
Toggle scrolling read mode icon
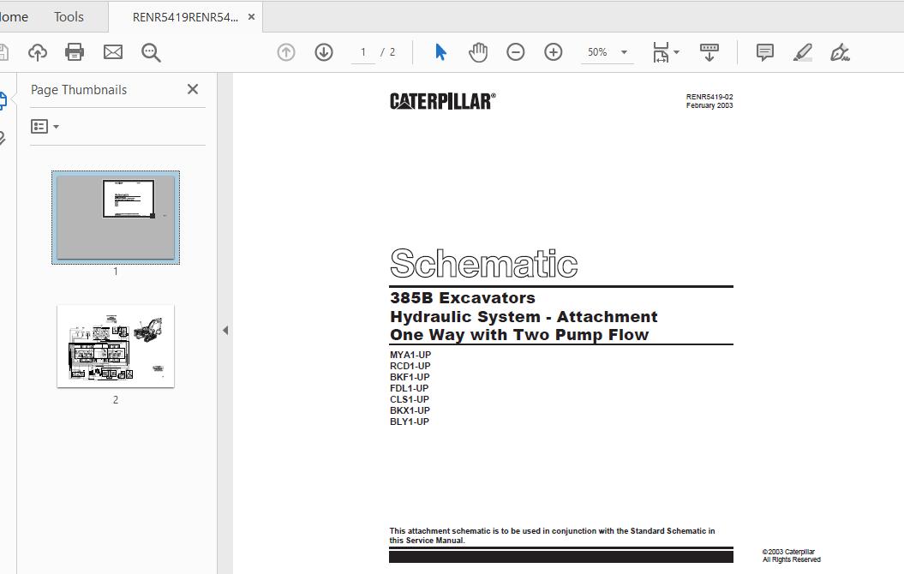(709, 52)
